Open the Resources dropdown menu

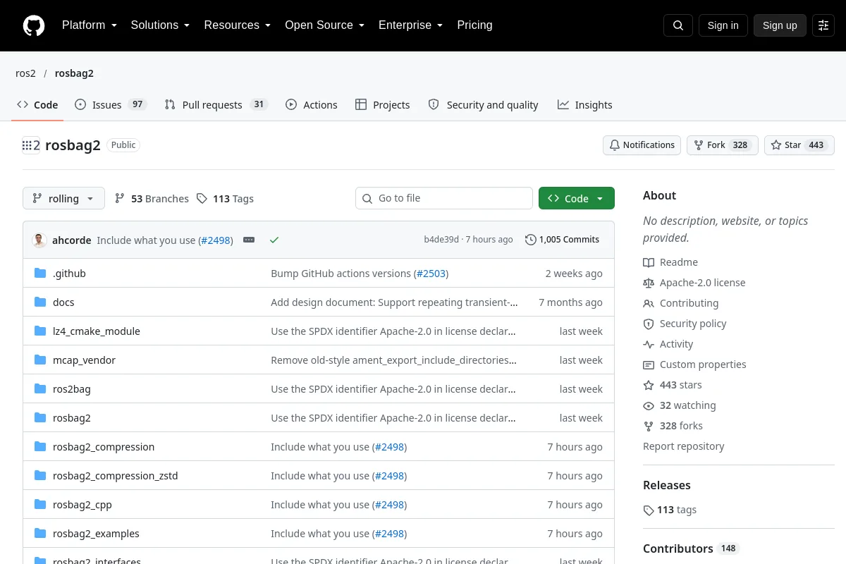coord(238,25)
